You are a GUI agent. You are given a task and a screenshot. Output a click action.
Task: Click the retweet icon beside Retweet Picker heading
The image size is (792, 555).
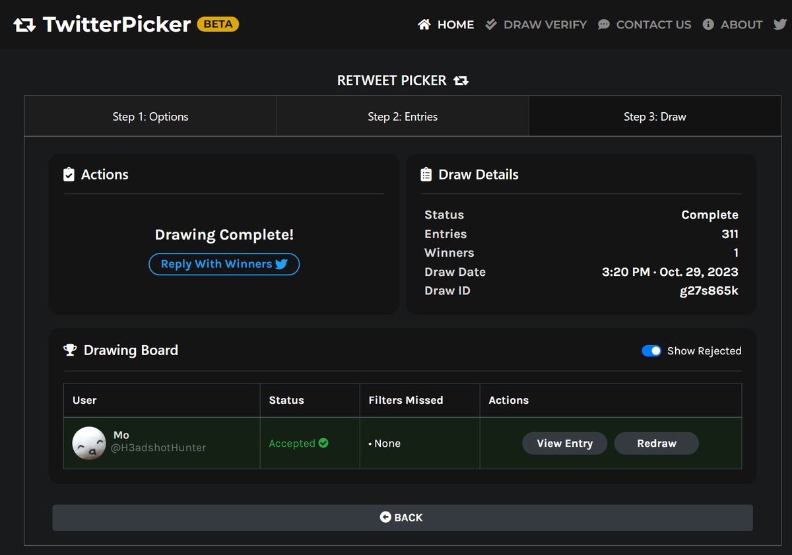coord(461,81)
